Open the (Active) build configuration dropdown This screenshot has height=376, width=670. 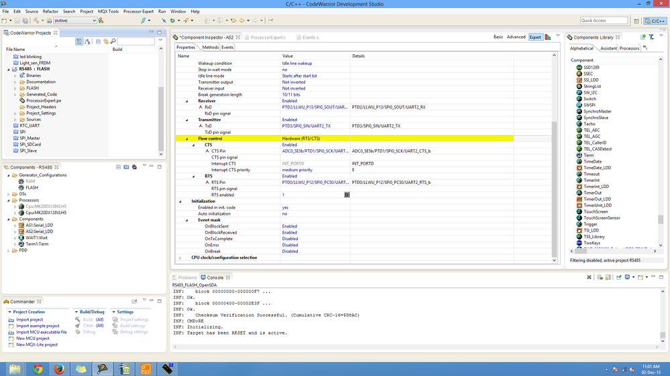pos(75,21)
